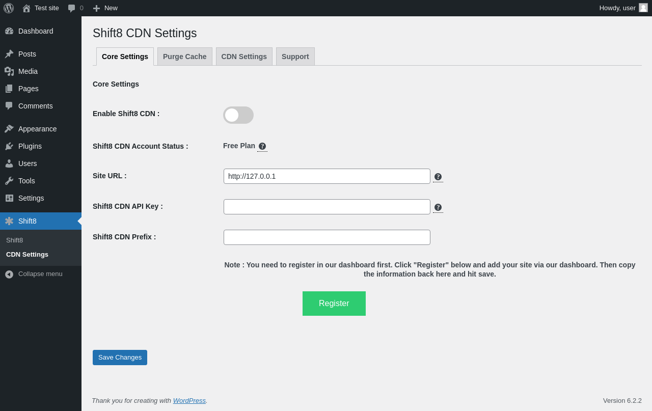This screenshot has height=411, width=652.
Task: Click the help icon next to Site URL
Action: [x=438, y=177]
